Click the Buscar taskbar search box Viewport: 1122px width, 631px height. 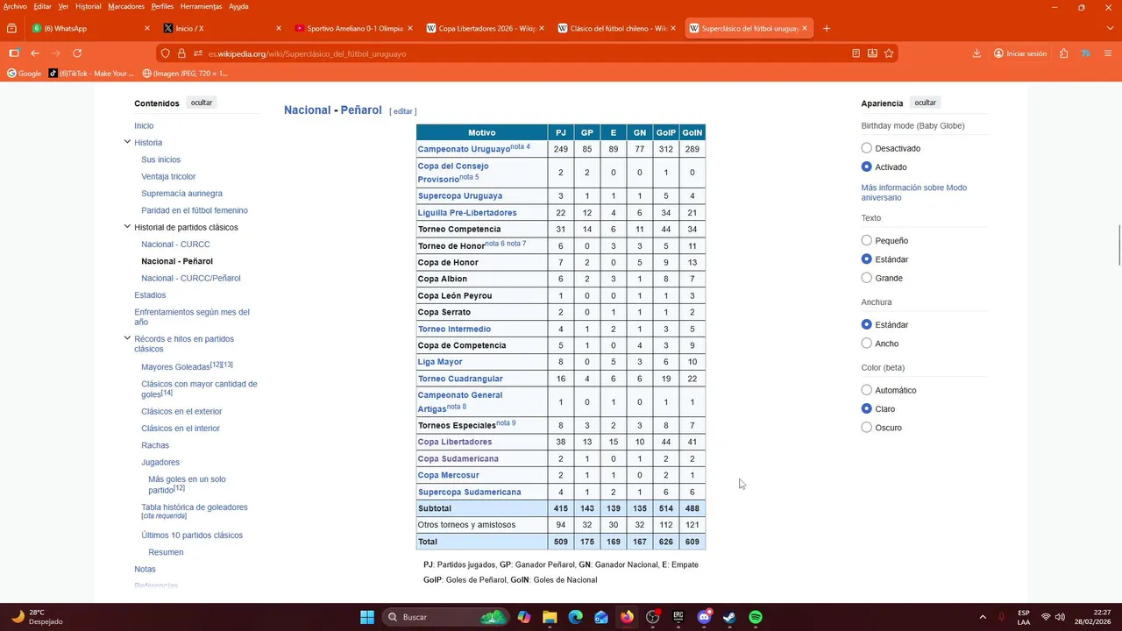(445, 617)
